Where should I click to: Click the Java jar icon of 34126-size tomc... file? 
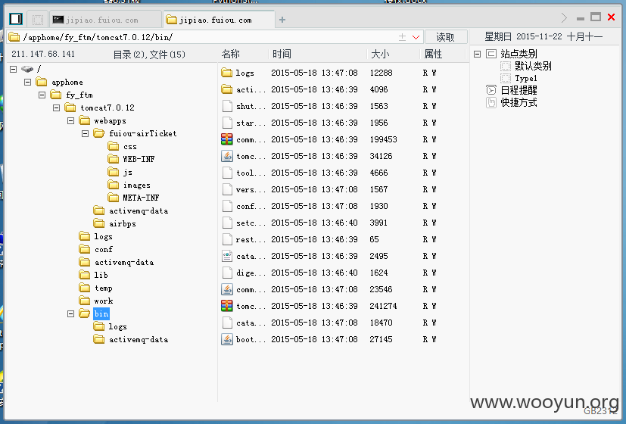[227, 156]
